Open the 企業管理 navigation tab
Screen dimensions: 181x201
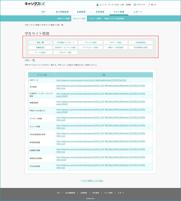[81, 12]
